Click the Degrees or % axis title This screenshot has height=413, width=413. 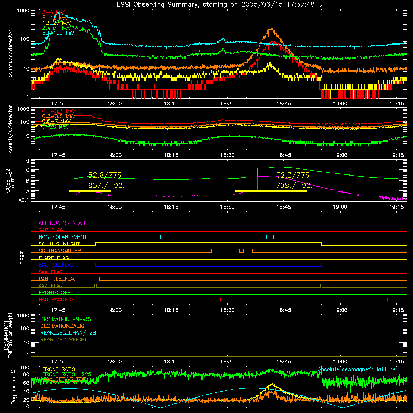pos(13,387)
